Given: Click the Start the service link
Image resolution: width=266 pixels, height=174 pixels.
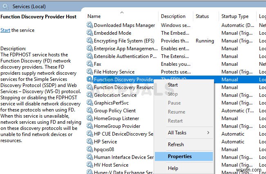Looking at the screenshot, I should pos(5,30).
